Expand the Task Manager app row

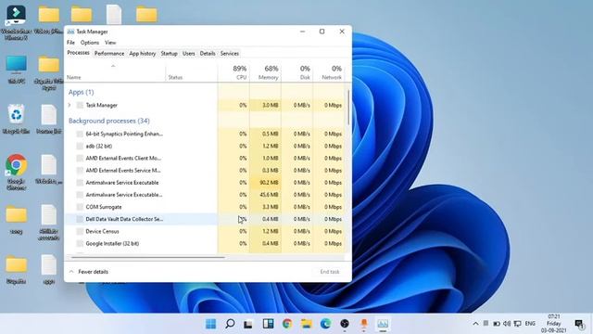(x=69, y=105)
